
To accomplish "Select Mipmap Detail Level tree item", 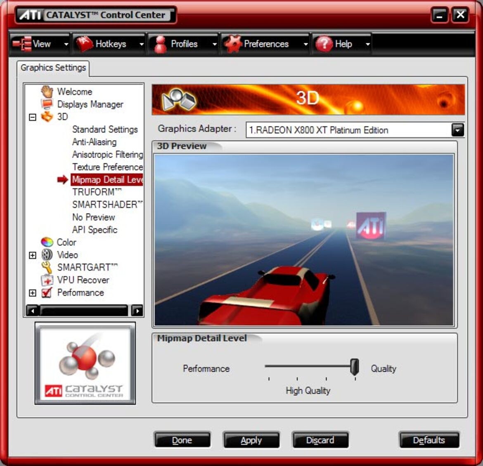I will (x=107, y=180).
